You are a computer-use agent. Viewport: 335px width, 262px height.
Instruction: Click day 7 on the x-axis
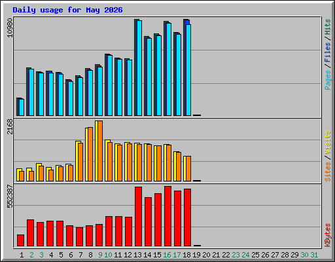(x=80, y=255)
